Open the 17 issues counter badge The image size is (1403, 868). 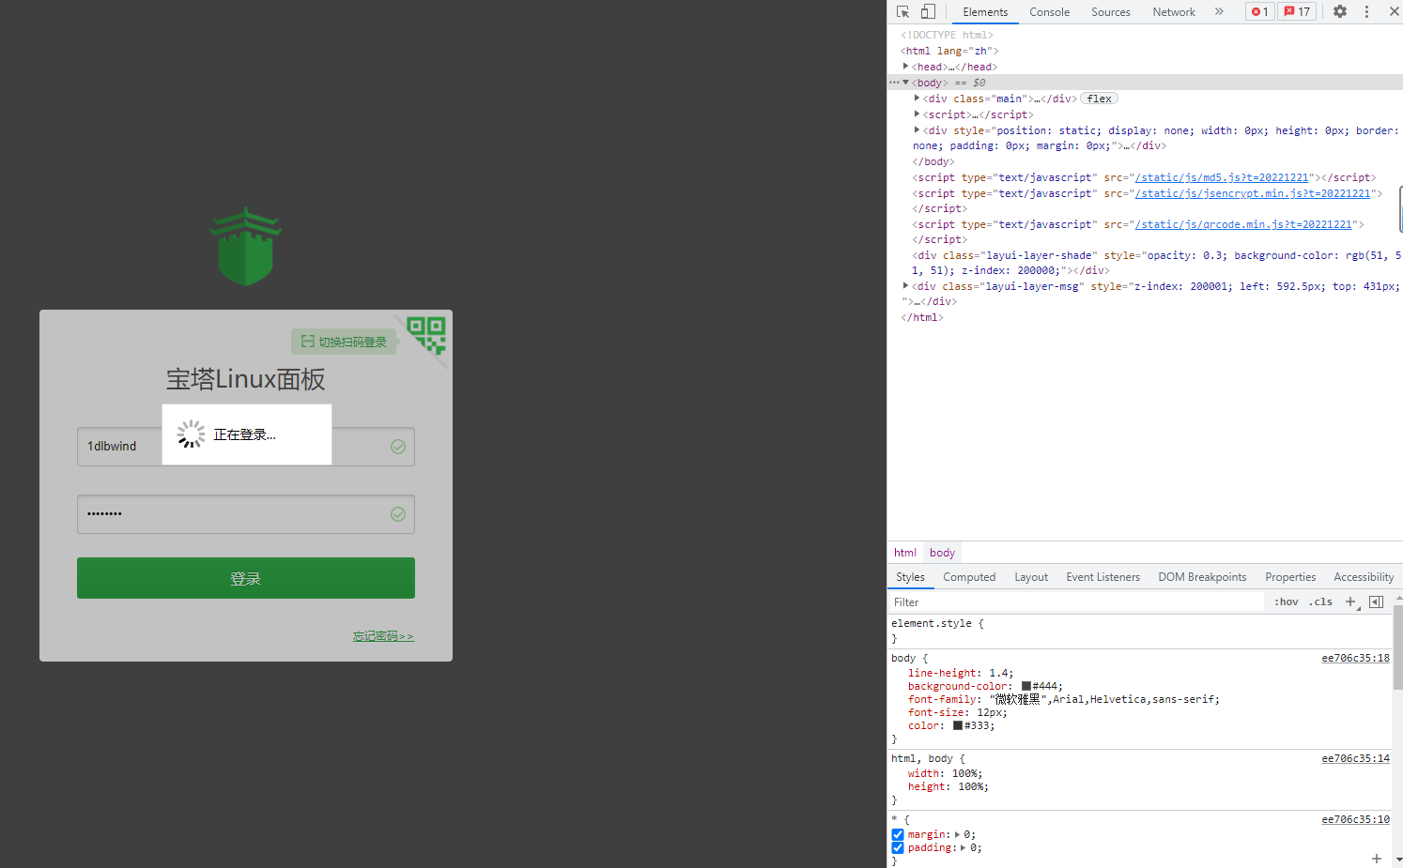pyautogui.click(x=1297, y=12)
